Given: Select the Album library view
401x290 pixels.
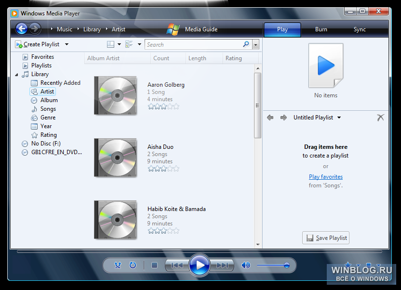Looking at the screenshot, I should [x=49, y=100].
